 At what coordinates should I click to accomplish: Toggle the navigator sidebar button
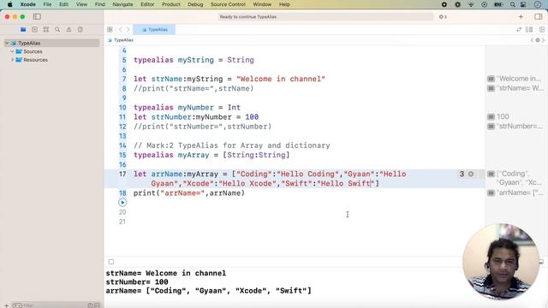[37, 17]
